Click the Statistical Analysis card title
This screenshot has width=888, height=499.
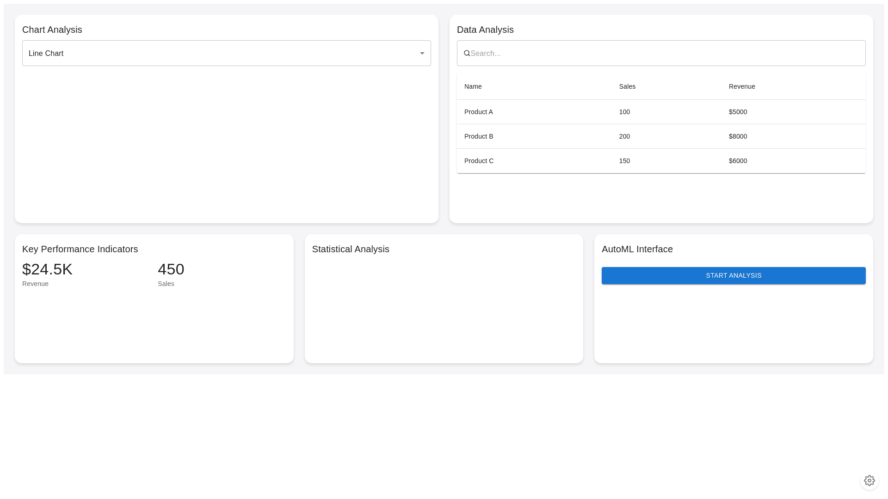pos(350,249)
